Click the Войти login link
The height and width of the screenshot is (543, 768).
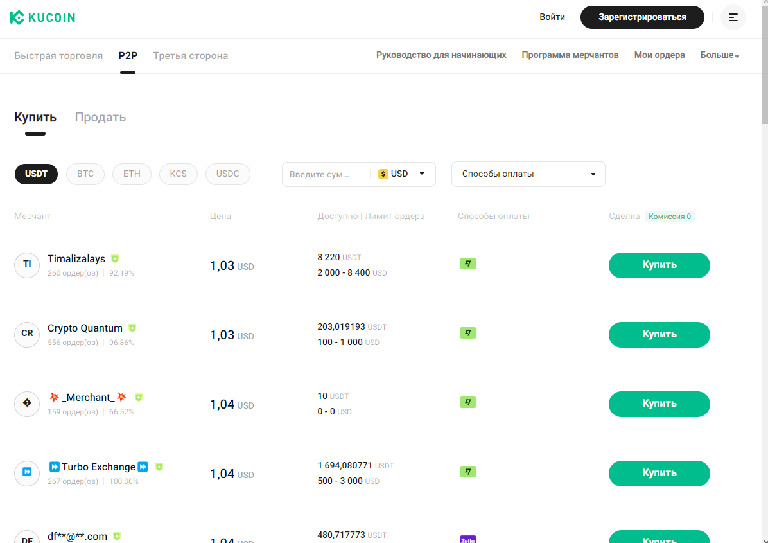point(552,17)
